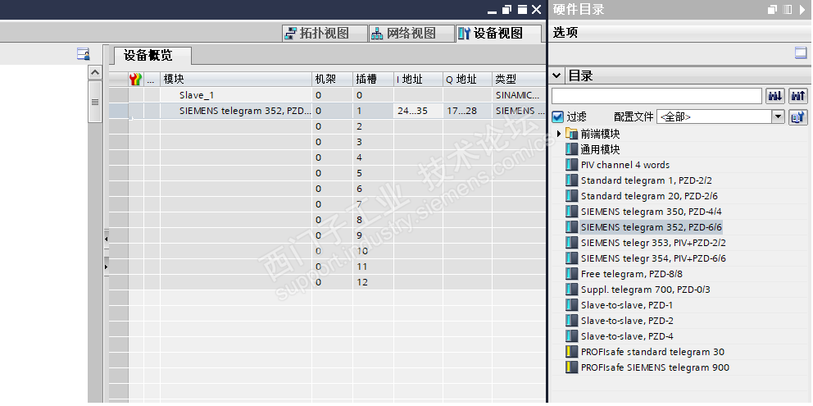Click the Q 地址 column header
The image size is (813, 406).
tap(467, 79)
